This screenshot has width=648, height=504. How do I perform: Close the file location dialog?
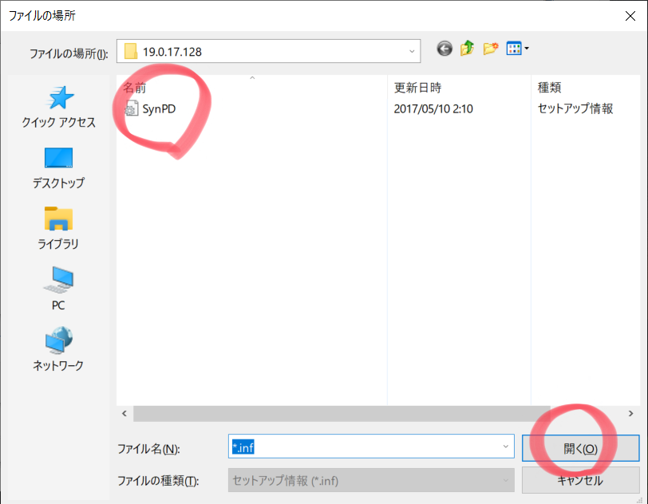[630, 14]
